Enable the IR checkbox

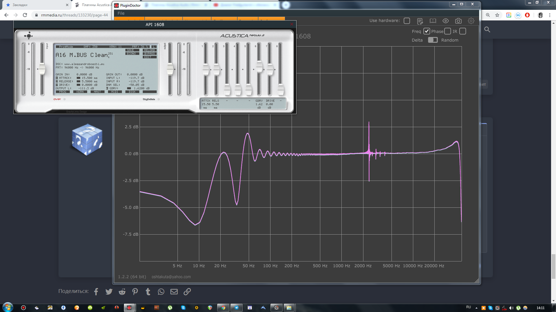point(463,31)
